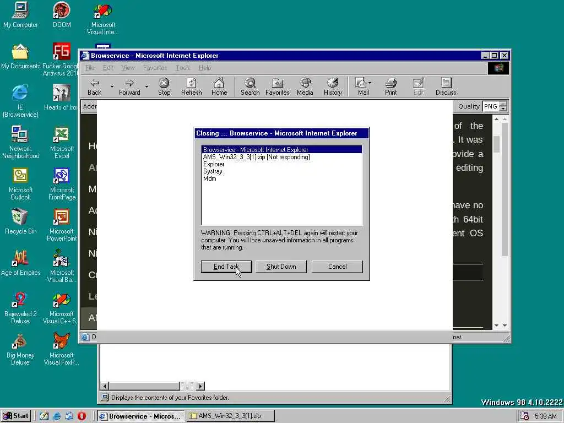
Task: Launch Microsoft Excel desktop shortcut
Action: [x=62, y=143]
